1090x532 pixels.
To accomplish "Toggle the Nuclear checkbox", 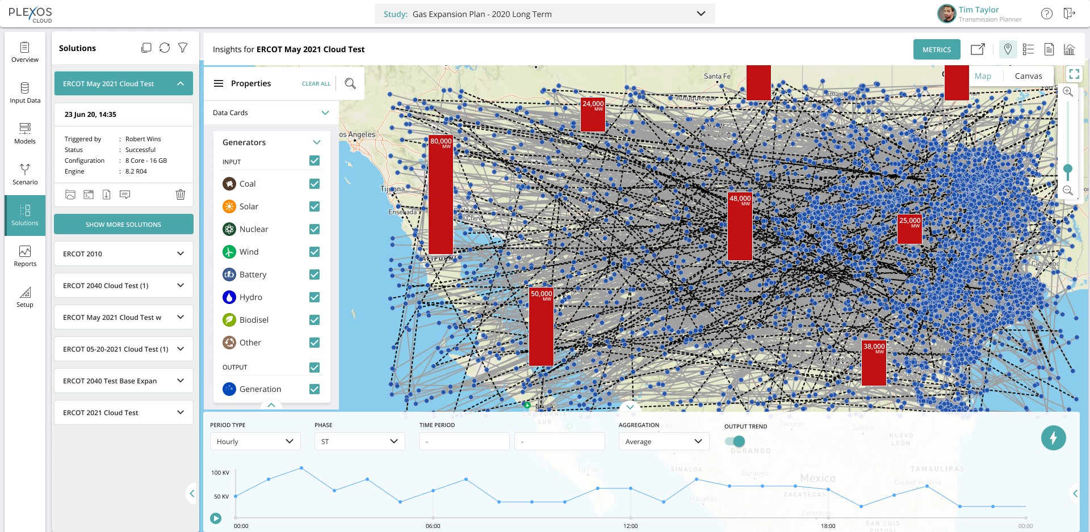I will pos(315,229).
